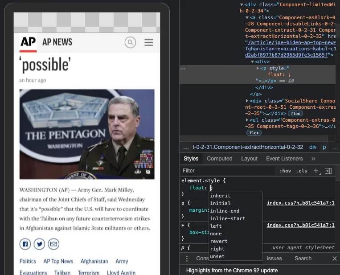Collapse the plain div node

pos(252,62)
